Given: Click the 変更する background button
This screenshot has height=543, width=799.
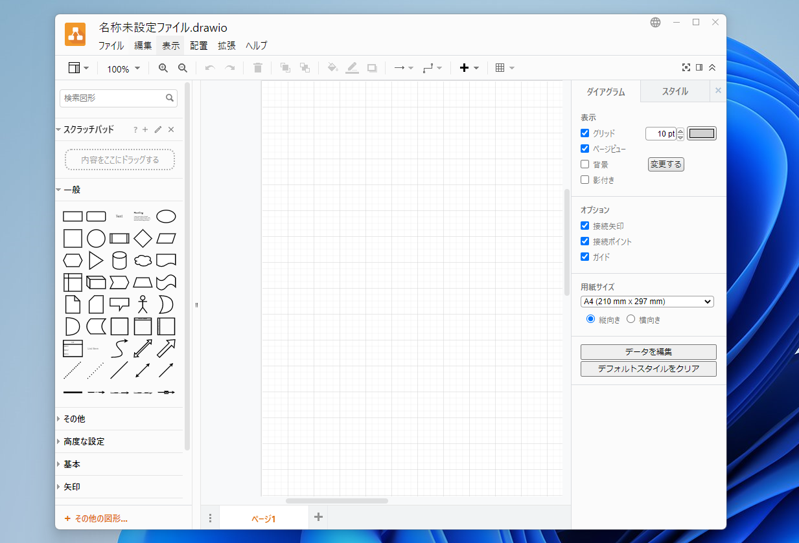Looking at the screenshot, I should (x=666, y=164).
